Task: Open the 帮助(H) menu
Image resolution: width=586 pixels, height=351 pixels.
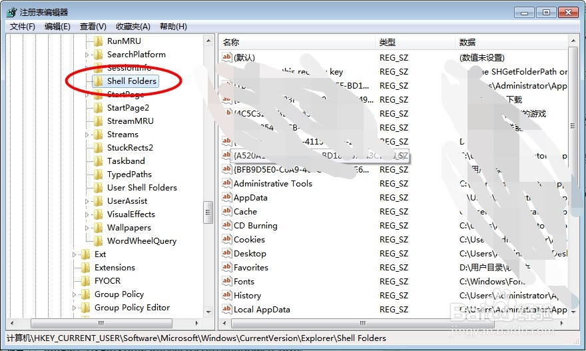Action: click(x=173, y=27)
